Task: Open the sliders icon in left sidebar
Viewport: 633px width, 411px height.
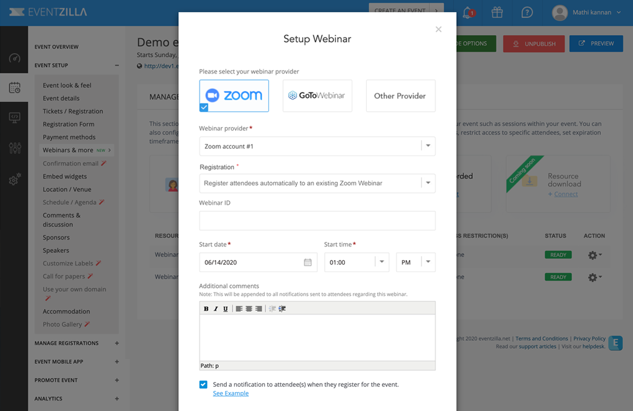Action: pos(14,148)
